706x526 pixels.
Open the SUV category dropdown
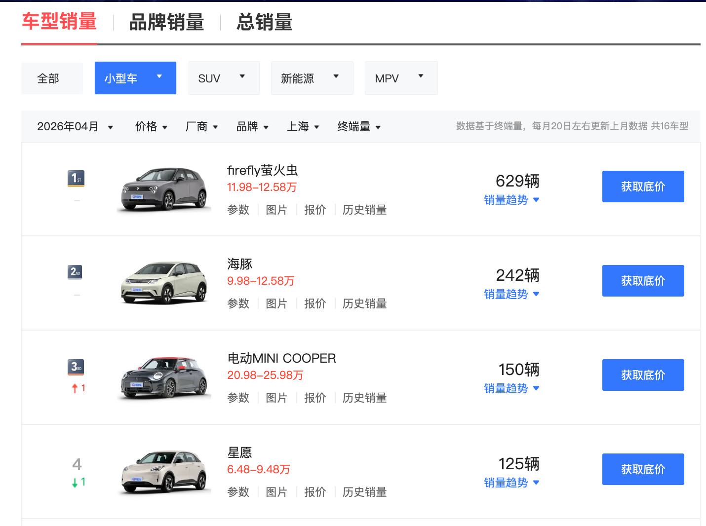click(224, 78)
